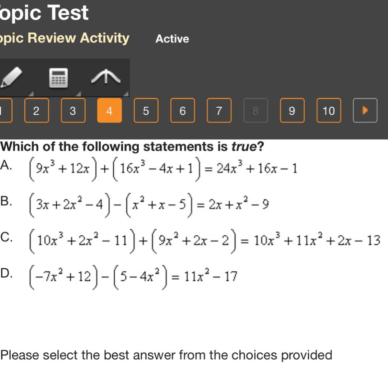388x389 pixels.
Task: Choose answer B polynomial difference
Action: pos(6,201)
